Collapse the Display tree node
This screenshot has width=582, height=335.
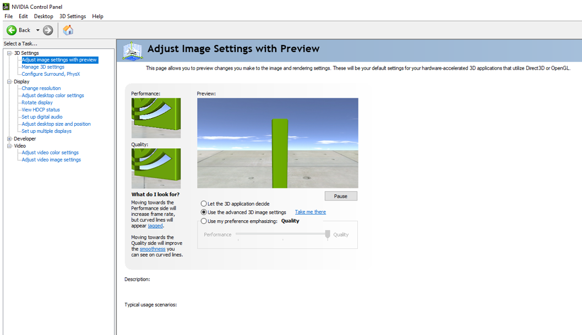tap(9, 81)
